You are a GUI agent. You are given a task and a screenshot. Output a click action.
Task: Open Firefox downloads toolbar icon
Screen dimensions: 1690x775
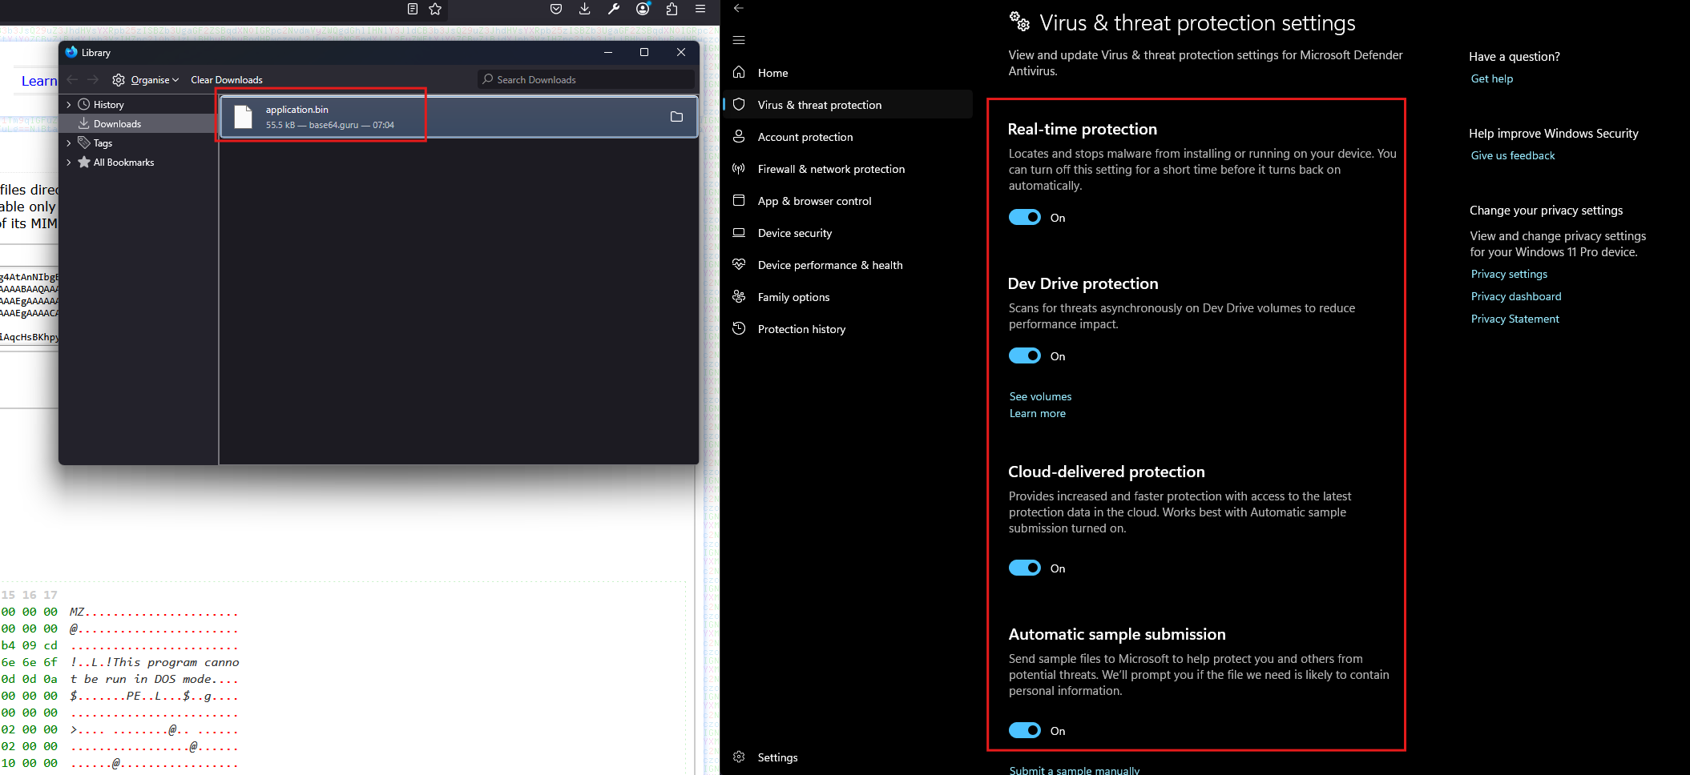(585, 9)
